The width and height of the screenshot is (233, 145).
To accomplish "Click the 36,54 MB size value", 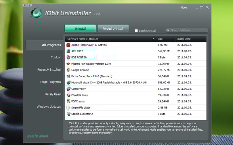I will 163,76.
